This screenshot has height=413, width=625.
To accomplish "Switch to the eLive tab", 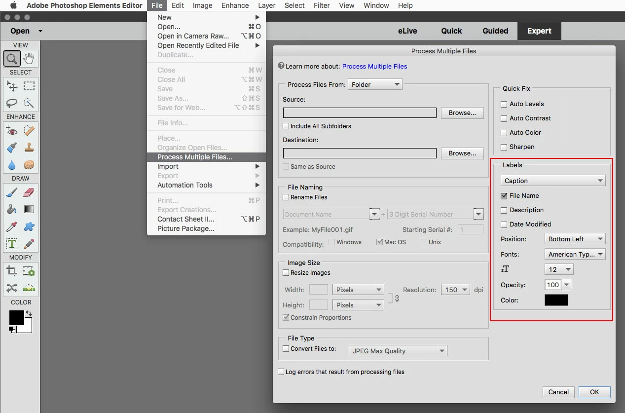I will coord(407,31).
